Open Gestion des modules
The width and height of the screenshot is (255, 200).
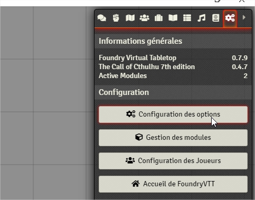(x=173, y=138)
